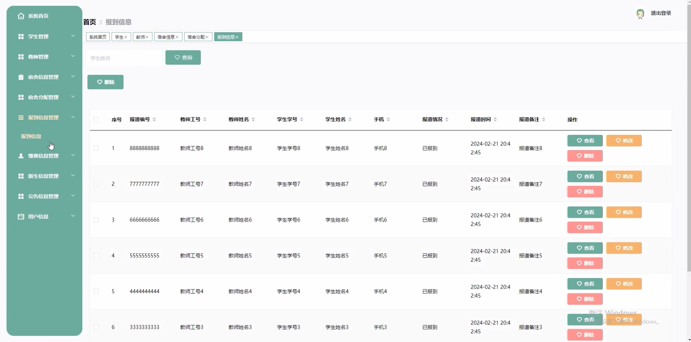The width and height of the screenshot is (691, 342).
Task: Close the 教师 tab with its X icon
Action: point(147,37)
